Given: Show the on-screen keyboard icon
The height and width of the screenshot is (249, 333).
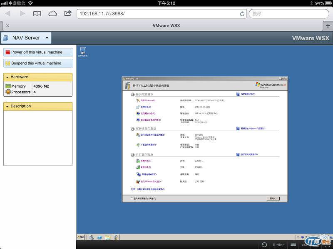Looking at the screenshot, I should [293, 245].
